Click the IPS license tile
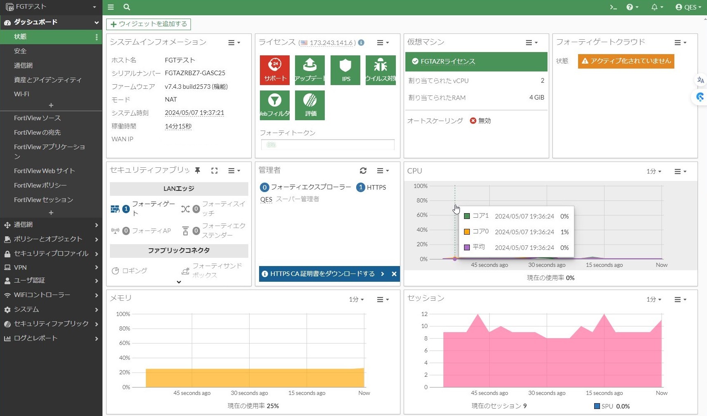The height and width of the screenshot is (416, 707). pyautogui.click(x=345, y=70)
